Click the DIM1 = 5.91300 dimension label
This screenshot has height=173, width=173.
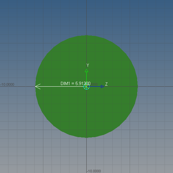(x=76, y=83)
